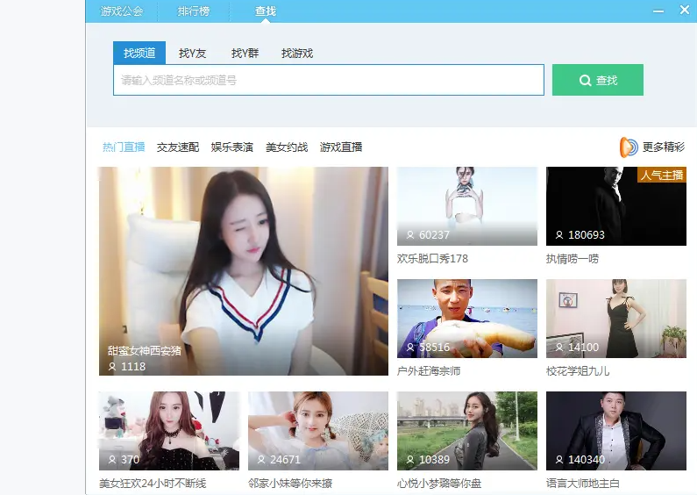
Task: Focus the channel name search field
Action: tap(329, 80)
